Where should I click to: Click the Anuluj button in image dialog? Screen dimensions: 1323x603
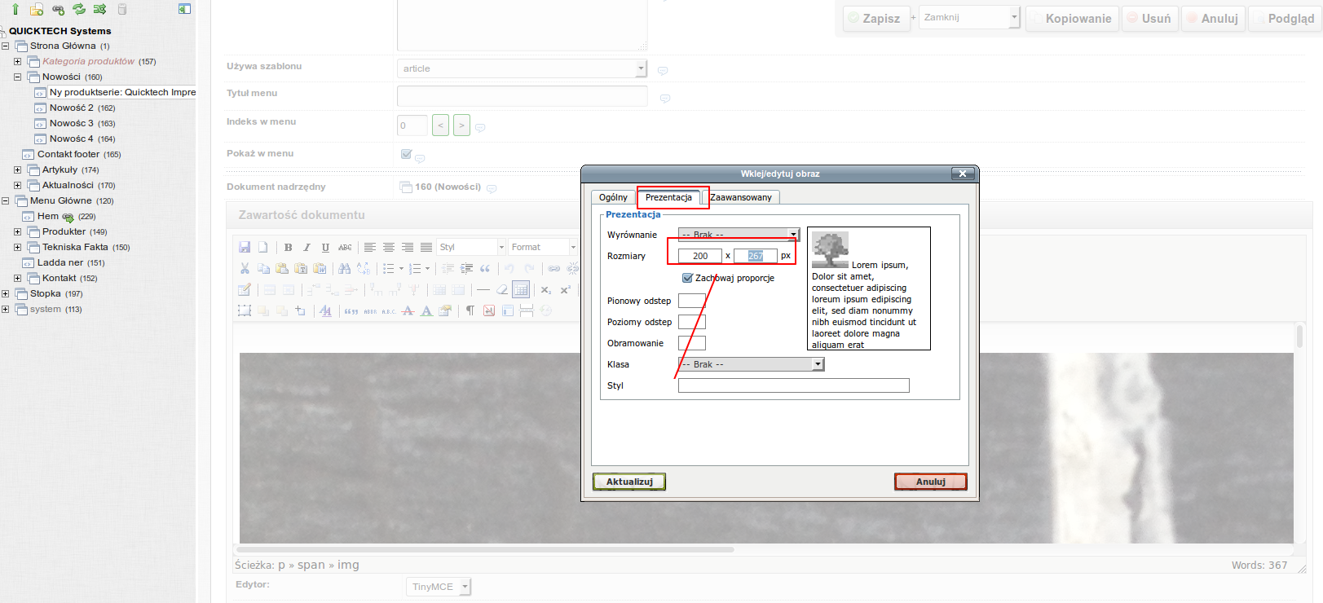(x=931, y=482)
